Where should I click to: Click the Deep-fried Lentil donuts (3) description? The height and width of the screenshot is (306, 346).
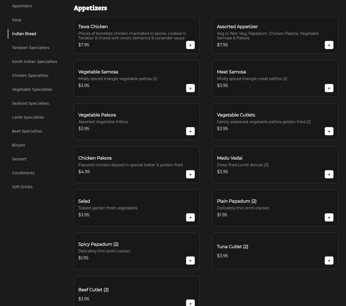(243, 165)
